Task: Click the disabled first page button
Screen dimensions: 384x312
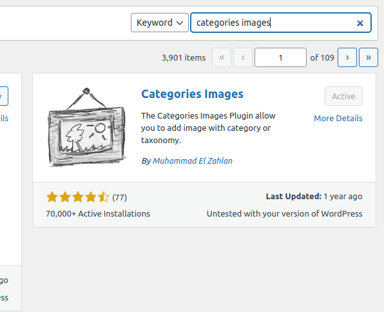Action: (x=222, y=57)
